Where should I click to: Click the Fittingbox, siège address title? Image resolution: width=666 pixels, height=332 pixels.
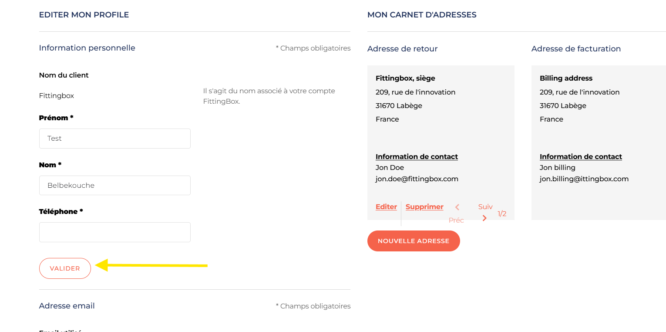pyautogui.click(x=405, y=78)
